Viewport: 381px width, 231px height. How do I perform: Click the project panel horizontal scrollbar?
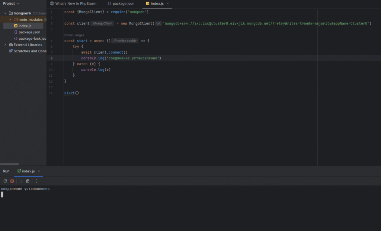tap(9, 164)
